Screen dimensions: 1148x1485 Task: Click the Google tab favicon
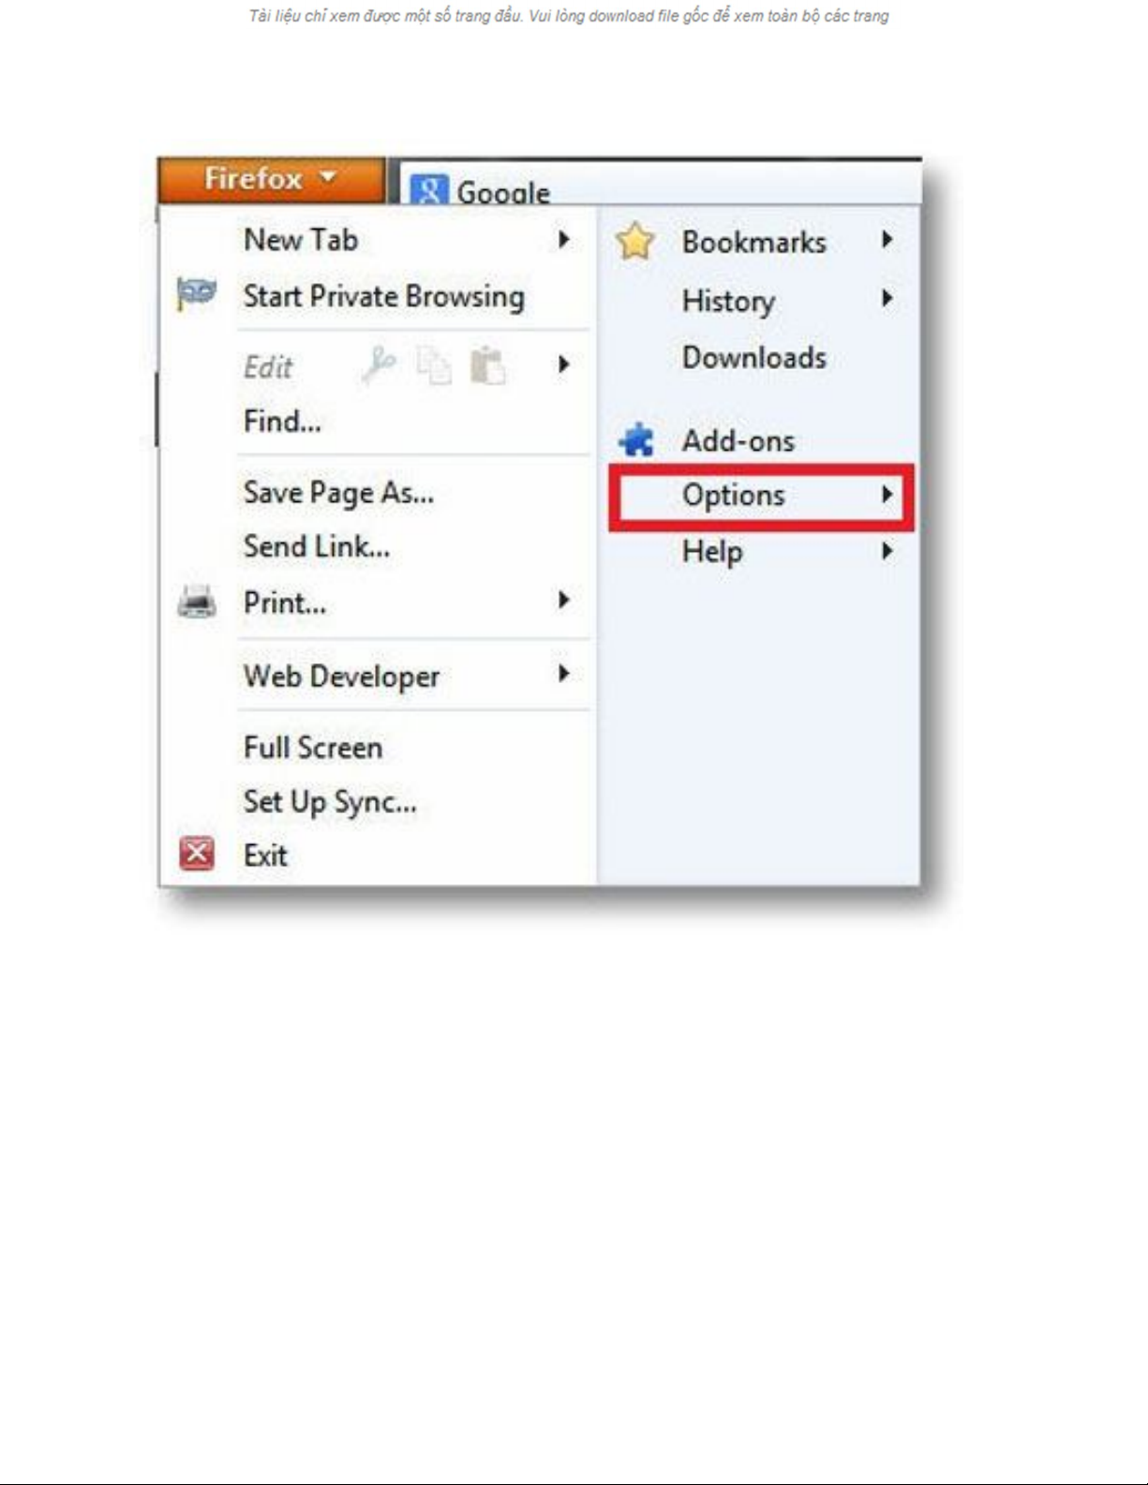pos(429,190)
